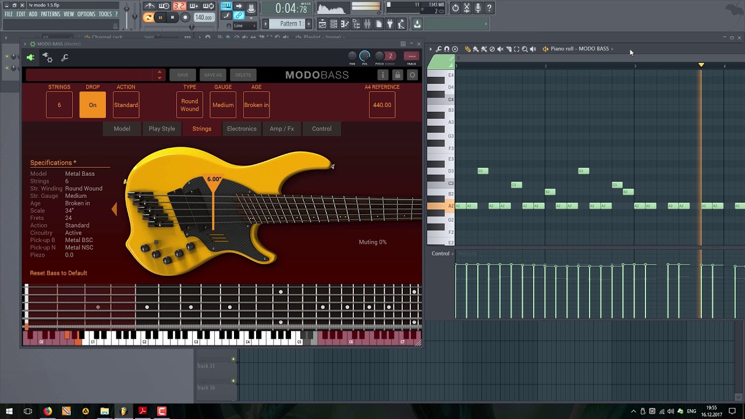
Task: Select the Delete tool in Piano roll
Action: [492, 49]
